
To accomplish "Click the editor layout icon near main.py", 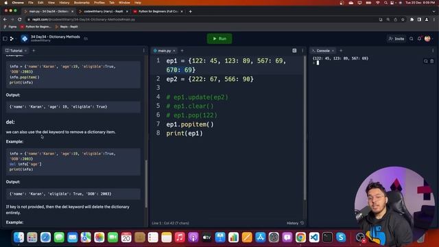I will pos(294,51).
